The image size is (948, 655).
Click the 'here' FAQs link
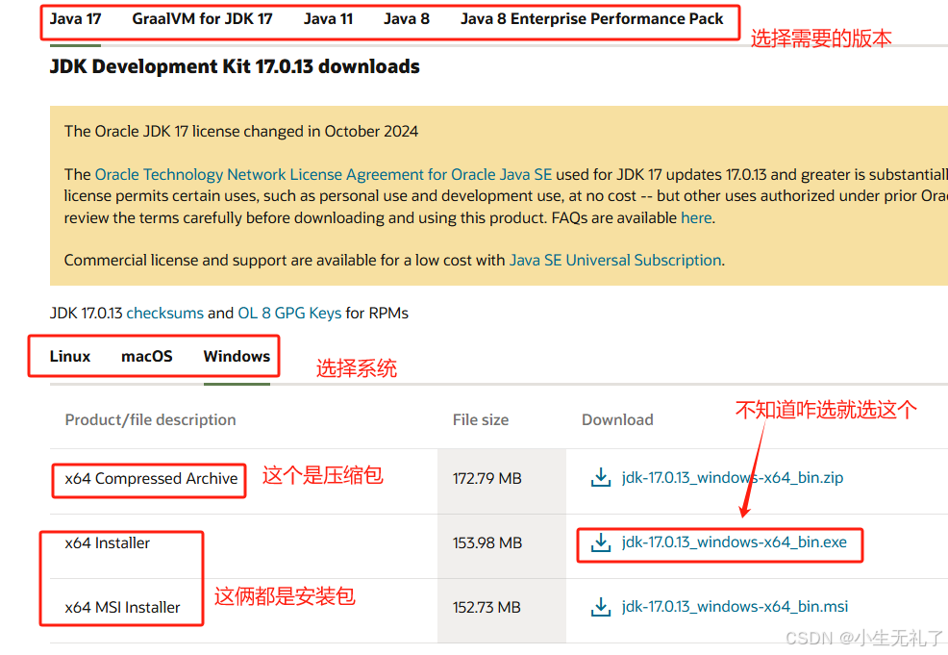696,217
